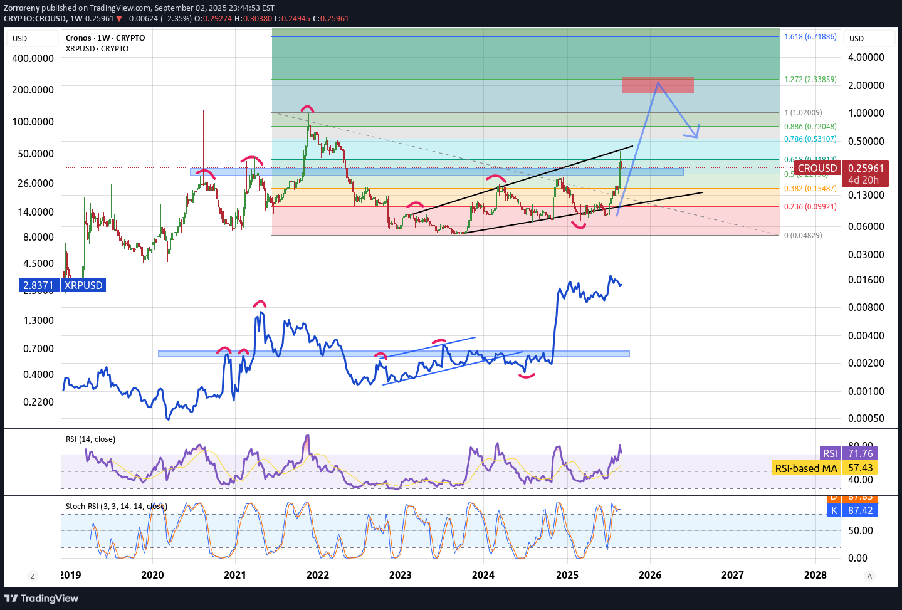The height and width of the screenshot is (610, 902).
Task: Click the 2028 label on time axis
Action: coord(815,575)
